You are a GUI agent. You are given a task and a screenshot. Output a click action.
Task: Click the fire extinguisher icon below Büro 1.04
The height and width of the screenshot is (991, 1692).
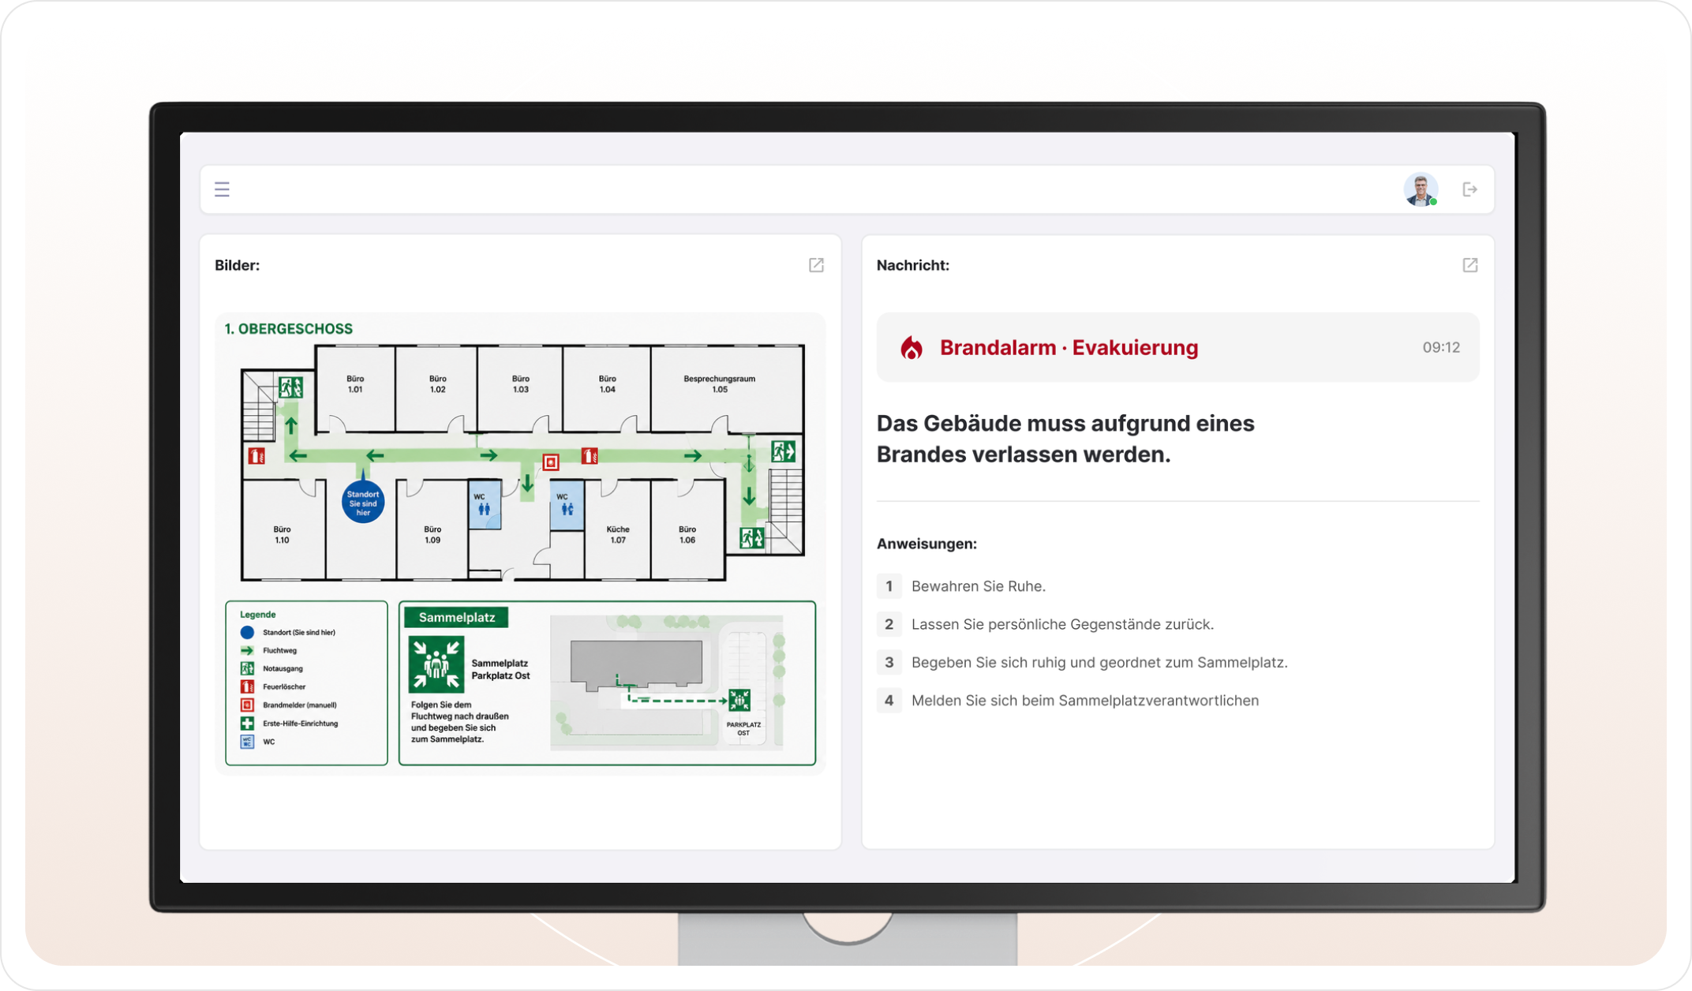(590, 455)
